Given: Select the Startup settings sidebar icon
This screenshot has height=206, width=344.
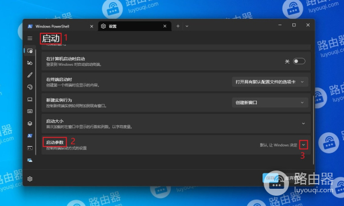Looking at the screenshot, I should 30,51.
